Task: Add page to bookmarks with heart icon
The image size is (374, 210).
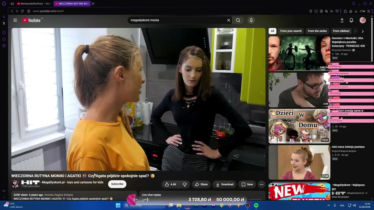Action: [x=337, y=11]
